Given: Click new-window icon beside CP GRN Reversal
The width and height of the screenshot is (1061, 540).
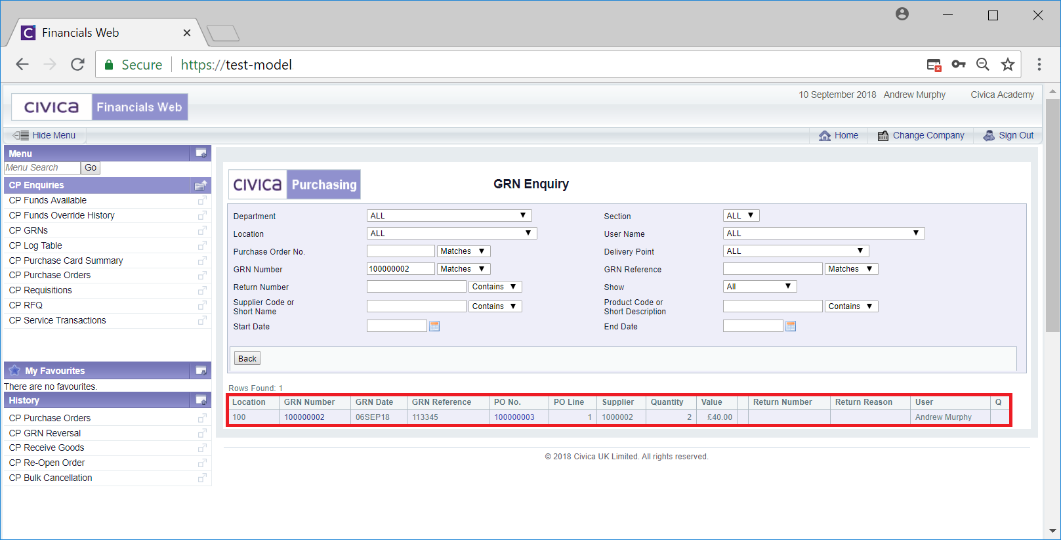Looking at the screenshot, I should click(202, 433).
